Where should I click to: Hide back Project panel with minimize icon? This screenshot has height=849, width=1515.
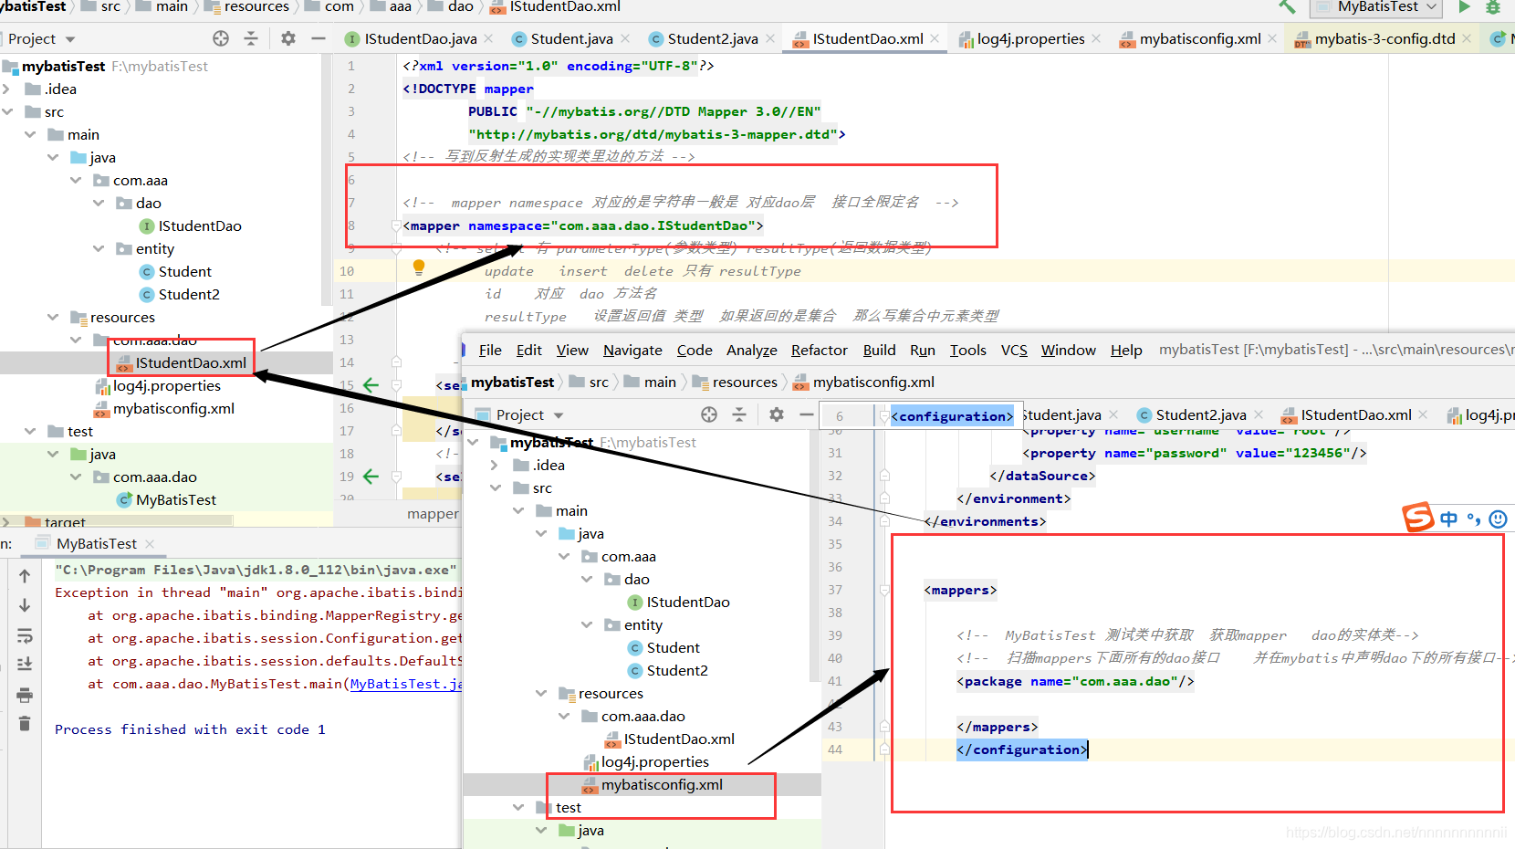pos(319,38)
